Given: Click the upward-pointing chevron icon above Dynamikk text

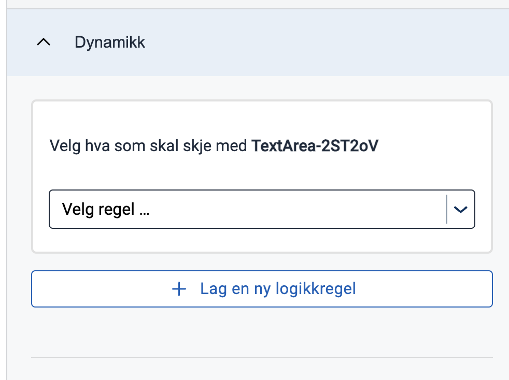Looking at the screenshot, I should coord(44,42).
